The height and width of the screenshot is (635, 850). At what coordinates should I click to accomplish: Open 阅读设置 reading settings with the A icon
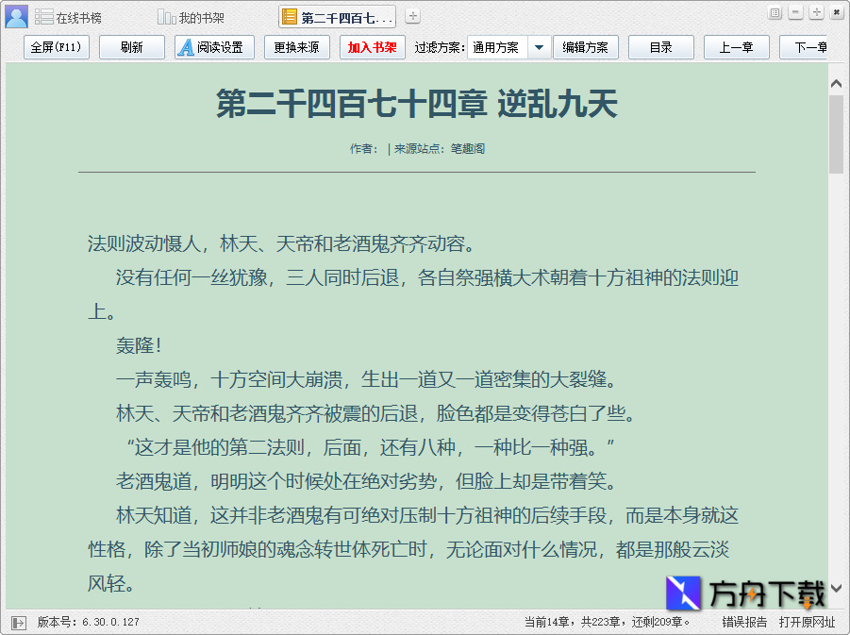[212, 47]
